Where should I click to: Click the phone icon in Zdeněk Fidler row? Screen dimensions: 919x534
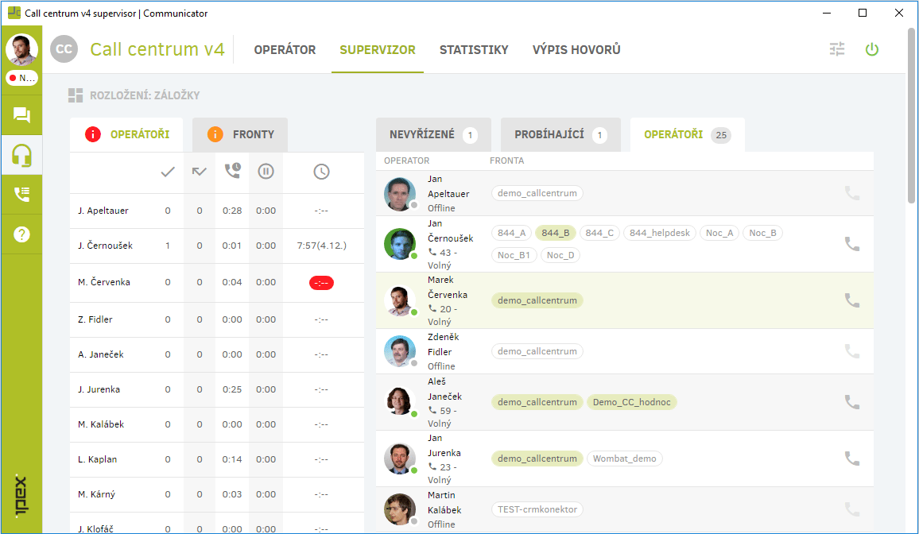[x=852, y=350]
